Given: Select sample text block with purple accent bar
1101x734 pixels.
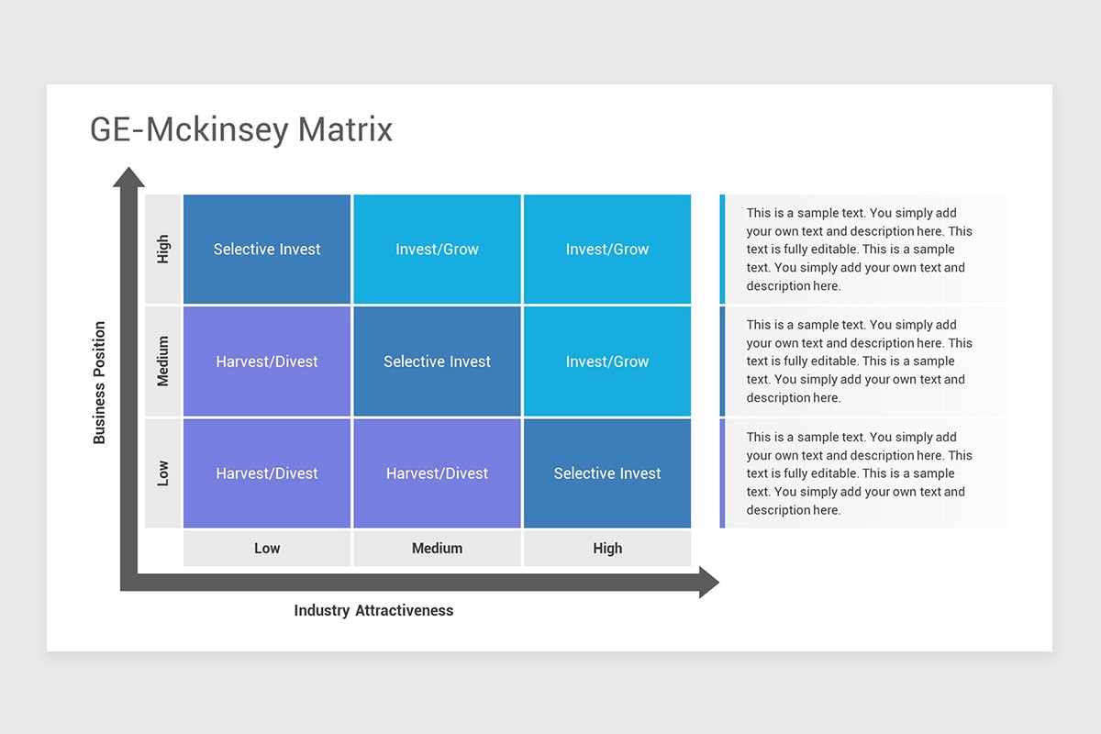Looking at the screenshot, I should [863, 473].
